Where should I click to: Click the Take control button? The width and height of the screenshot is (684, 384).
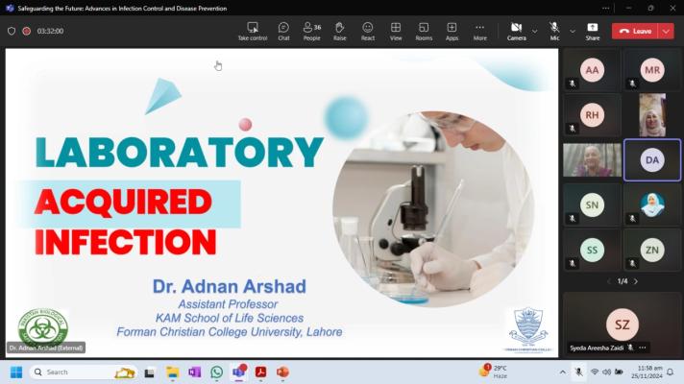coord(252,30)
